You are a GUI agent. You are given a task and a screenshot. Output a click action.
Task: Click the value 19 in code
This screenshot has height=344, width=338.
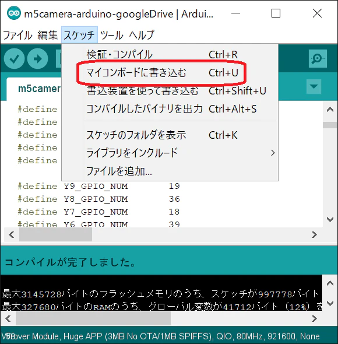coord(174,186)
